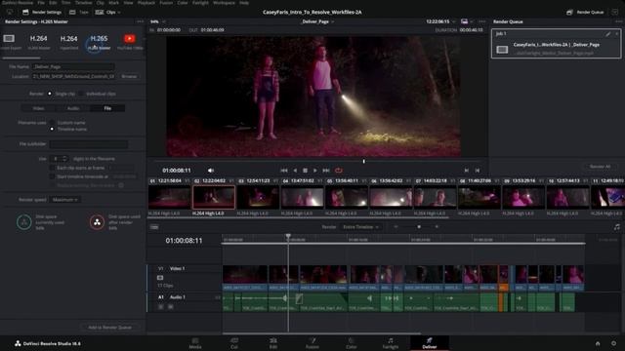This screenshot has height=351, width=625.
Task: Click the Render All button
Action: (600, 167)
